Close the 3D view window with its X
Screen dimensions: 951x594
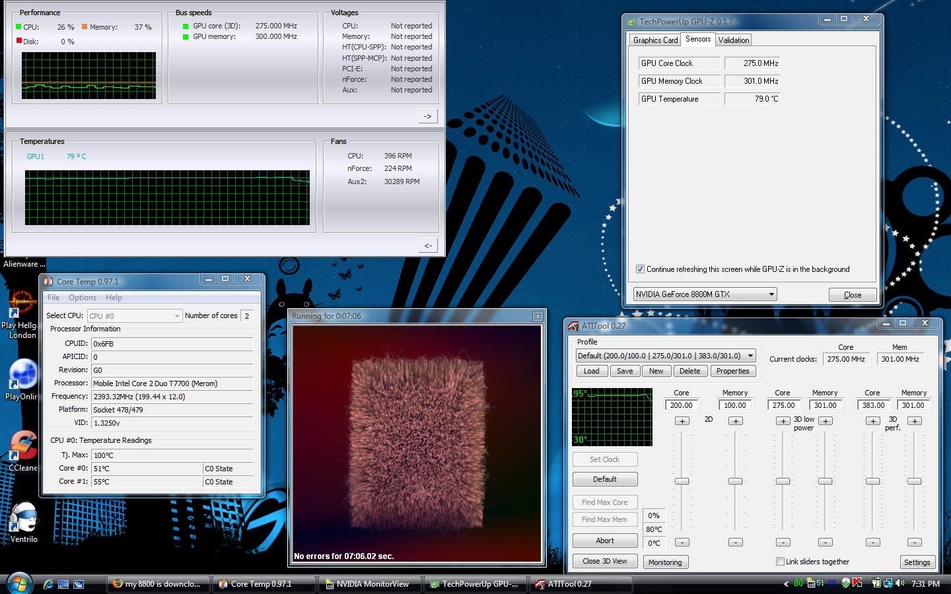pyautogui.click(x=537, y=316)
